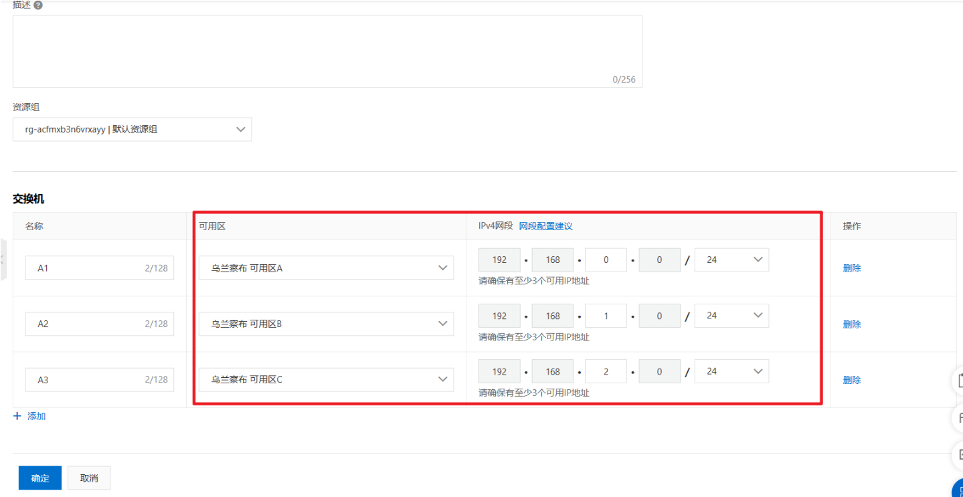The width and height of the screenshot is (963, 497).
Task: Open subnet mask dropdown in A1 row
Action: [x=731, y=260]
